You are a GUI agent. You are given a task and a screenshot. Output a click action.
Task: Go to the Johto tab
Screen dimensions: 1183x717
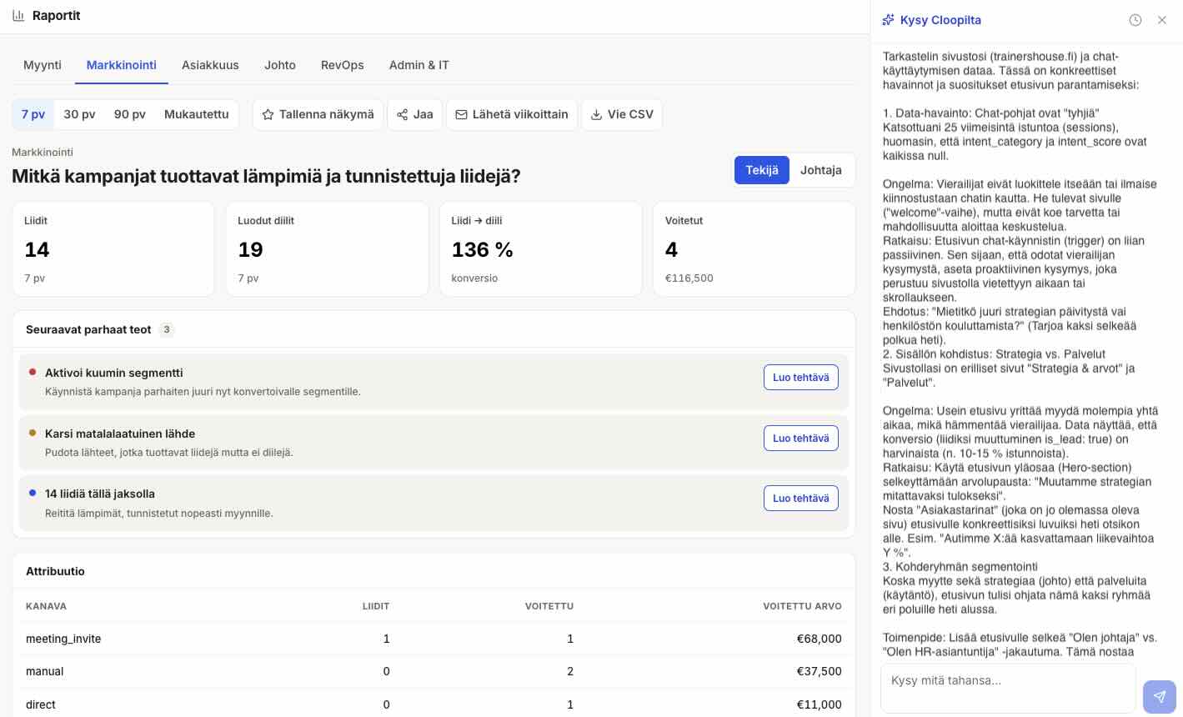pos(280,65)
